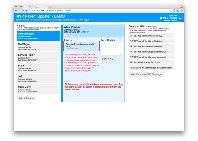Select patient Carl Sagan
Image resolution: width=198 pixels, height=141 pixels.
(x=38, y=47)
